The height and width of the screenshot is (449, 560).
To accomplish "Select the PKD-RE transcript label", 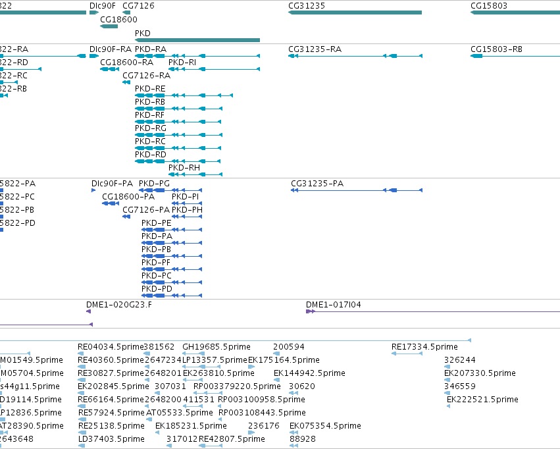I will click(x=150, y=89).
